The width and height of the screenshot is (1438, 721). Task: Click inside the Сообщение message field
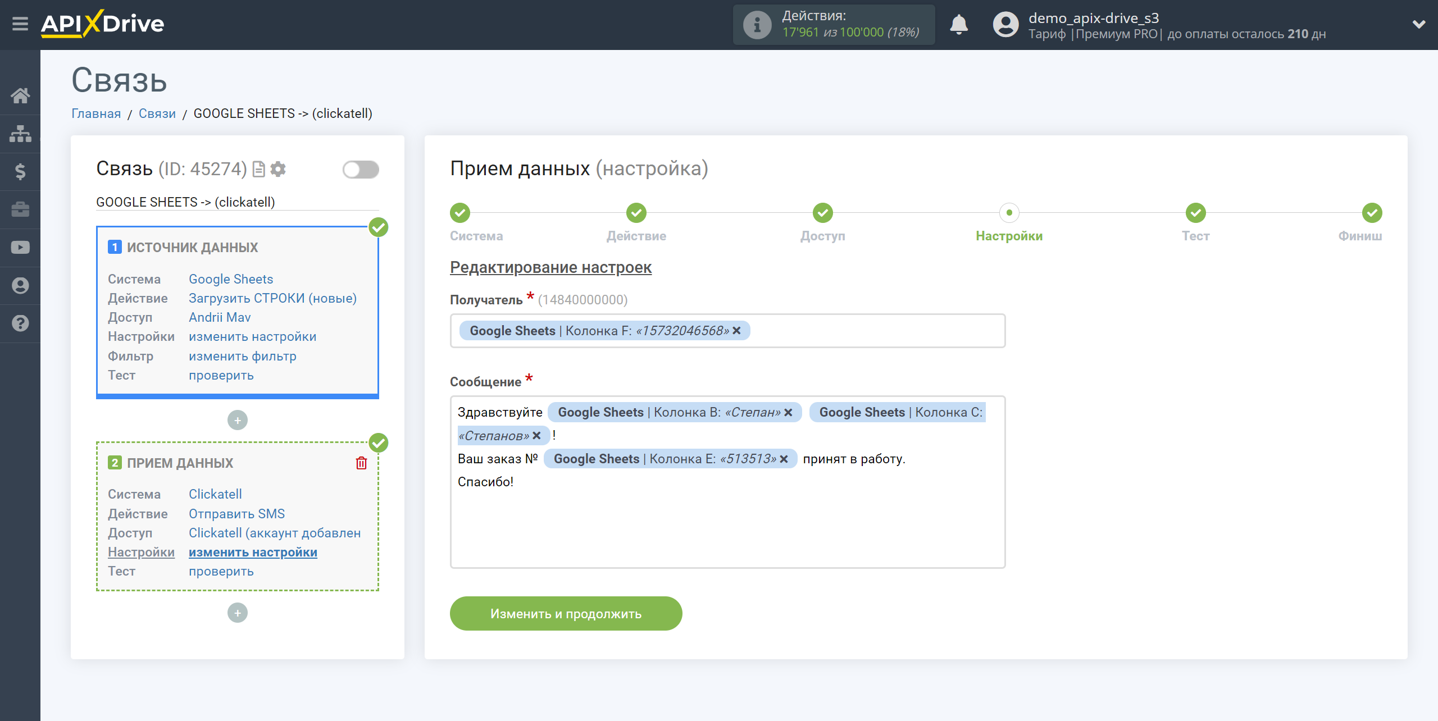[x=727, y=482]
